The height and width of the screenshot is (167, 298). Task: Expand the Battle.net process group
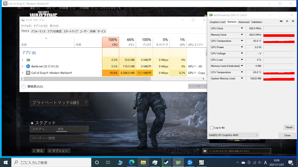tap(22, 66)
